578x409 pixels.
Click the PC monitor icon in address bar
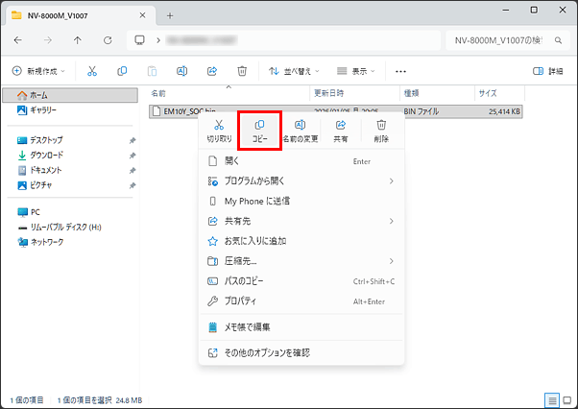[140, 40]
